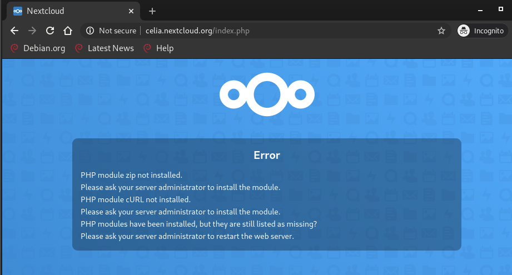Close the Nextcloud tab

[131, 11]
